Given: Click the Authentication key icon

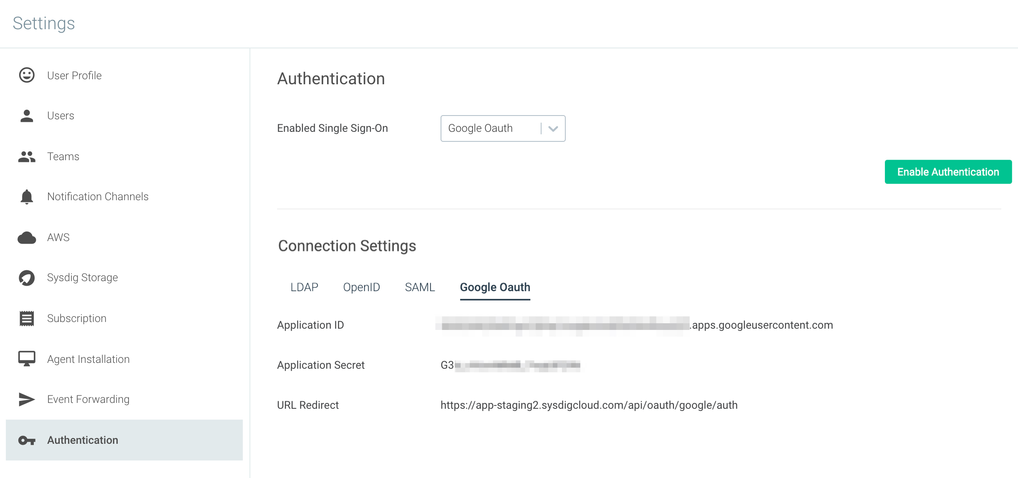Looking at the screenshot, I should (x=27, y=440).
